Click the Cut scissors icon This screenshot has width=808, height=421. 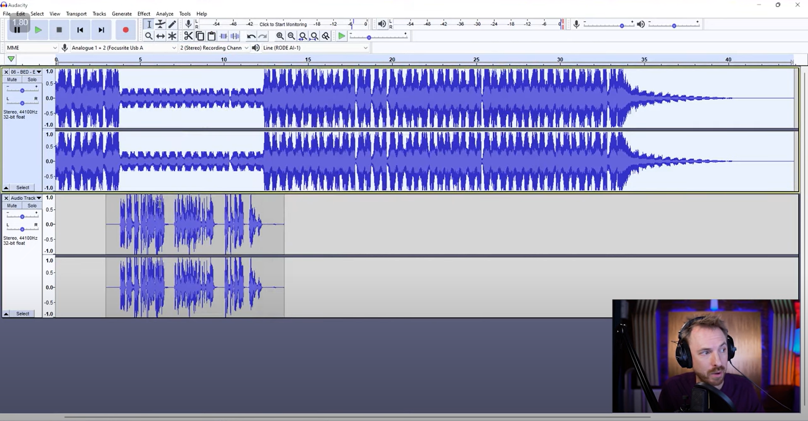click(x=188, y=36)
